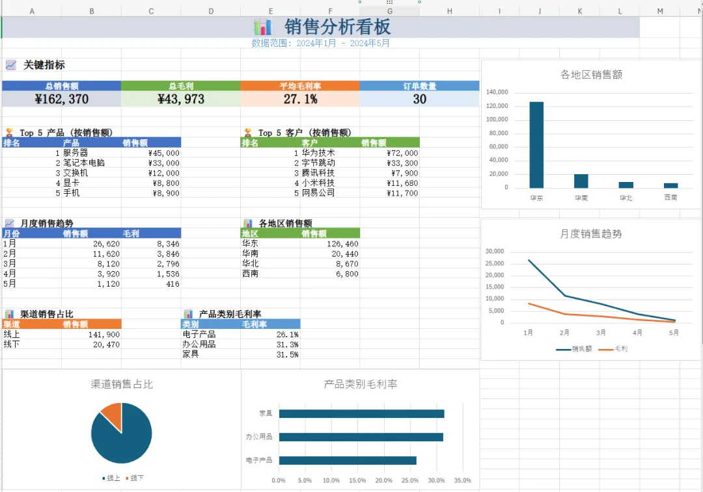The width and height of the screenshot is (703, 492).
Task: Click the bar icon next to 各地区销售额 heading
Action: pos(248,223)
